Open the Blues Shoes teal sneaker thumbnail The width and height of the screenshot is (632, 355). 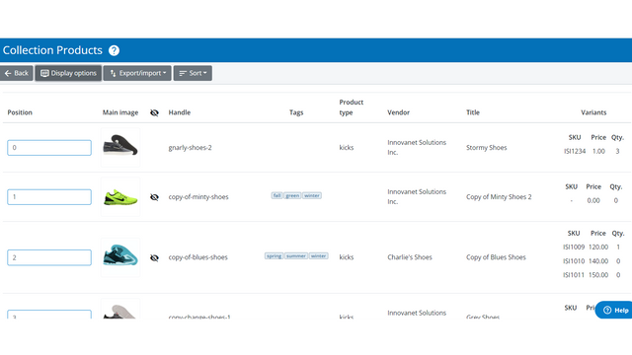(120, 257)
